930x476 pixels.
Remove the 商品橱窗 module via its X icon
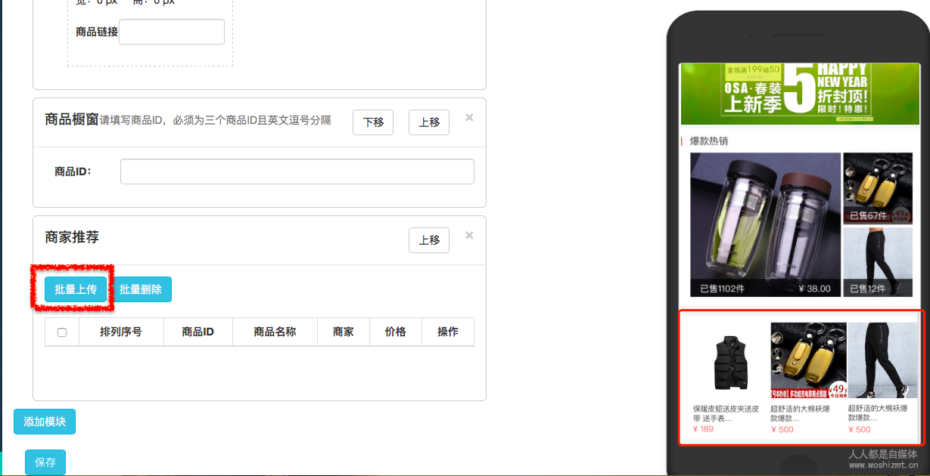pos(469,117)
